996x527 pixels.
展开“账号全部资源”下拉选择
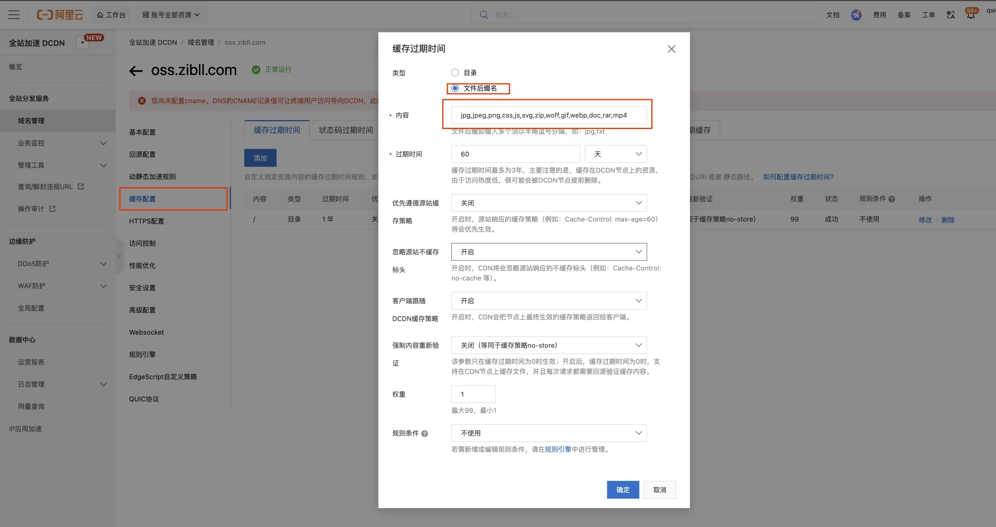tap(170, 14)
